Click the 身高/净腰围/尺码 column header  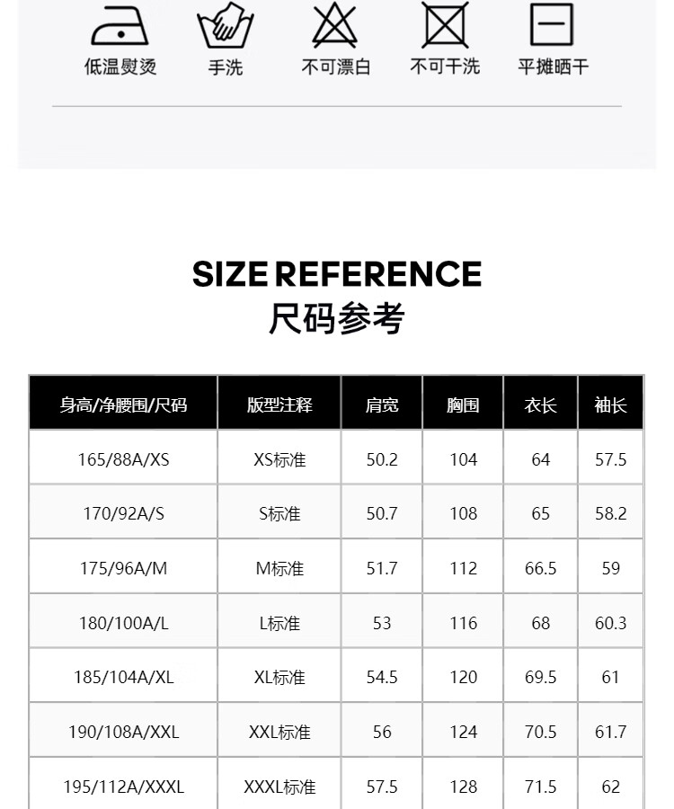[123, 405]
